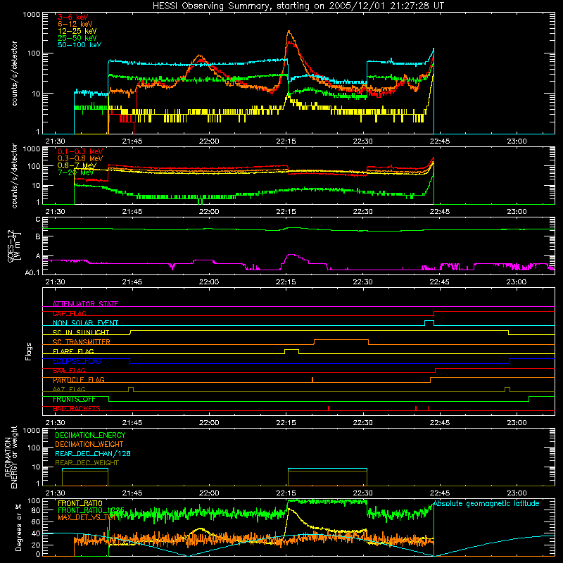Click the Absolute geomagnetic latitude label
Viewport: 563px width, 563px height.
coord(486,504)
